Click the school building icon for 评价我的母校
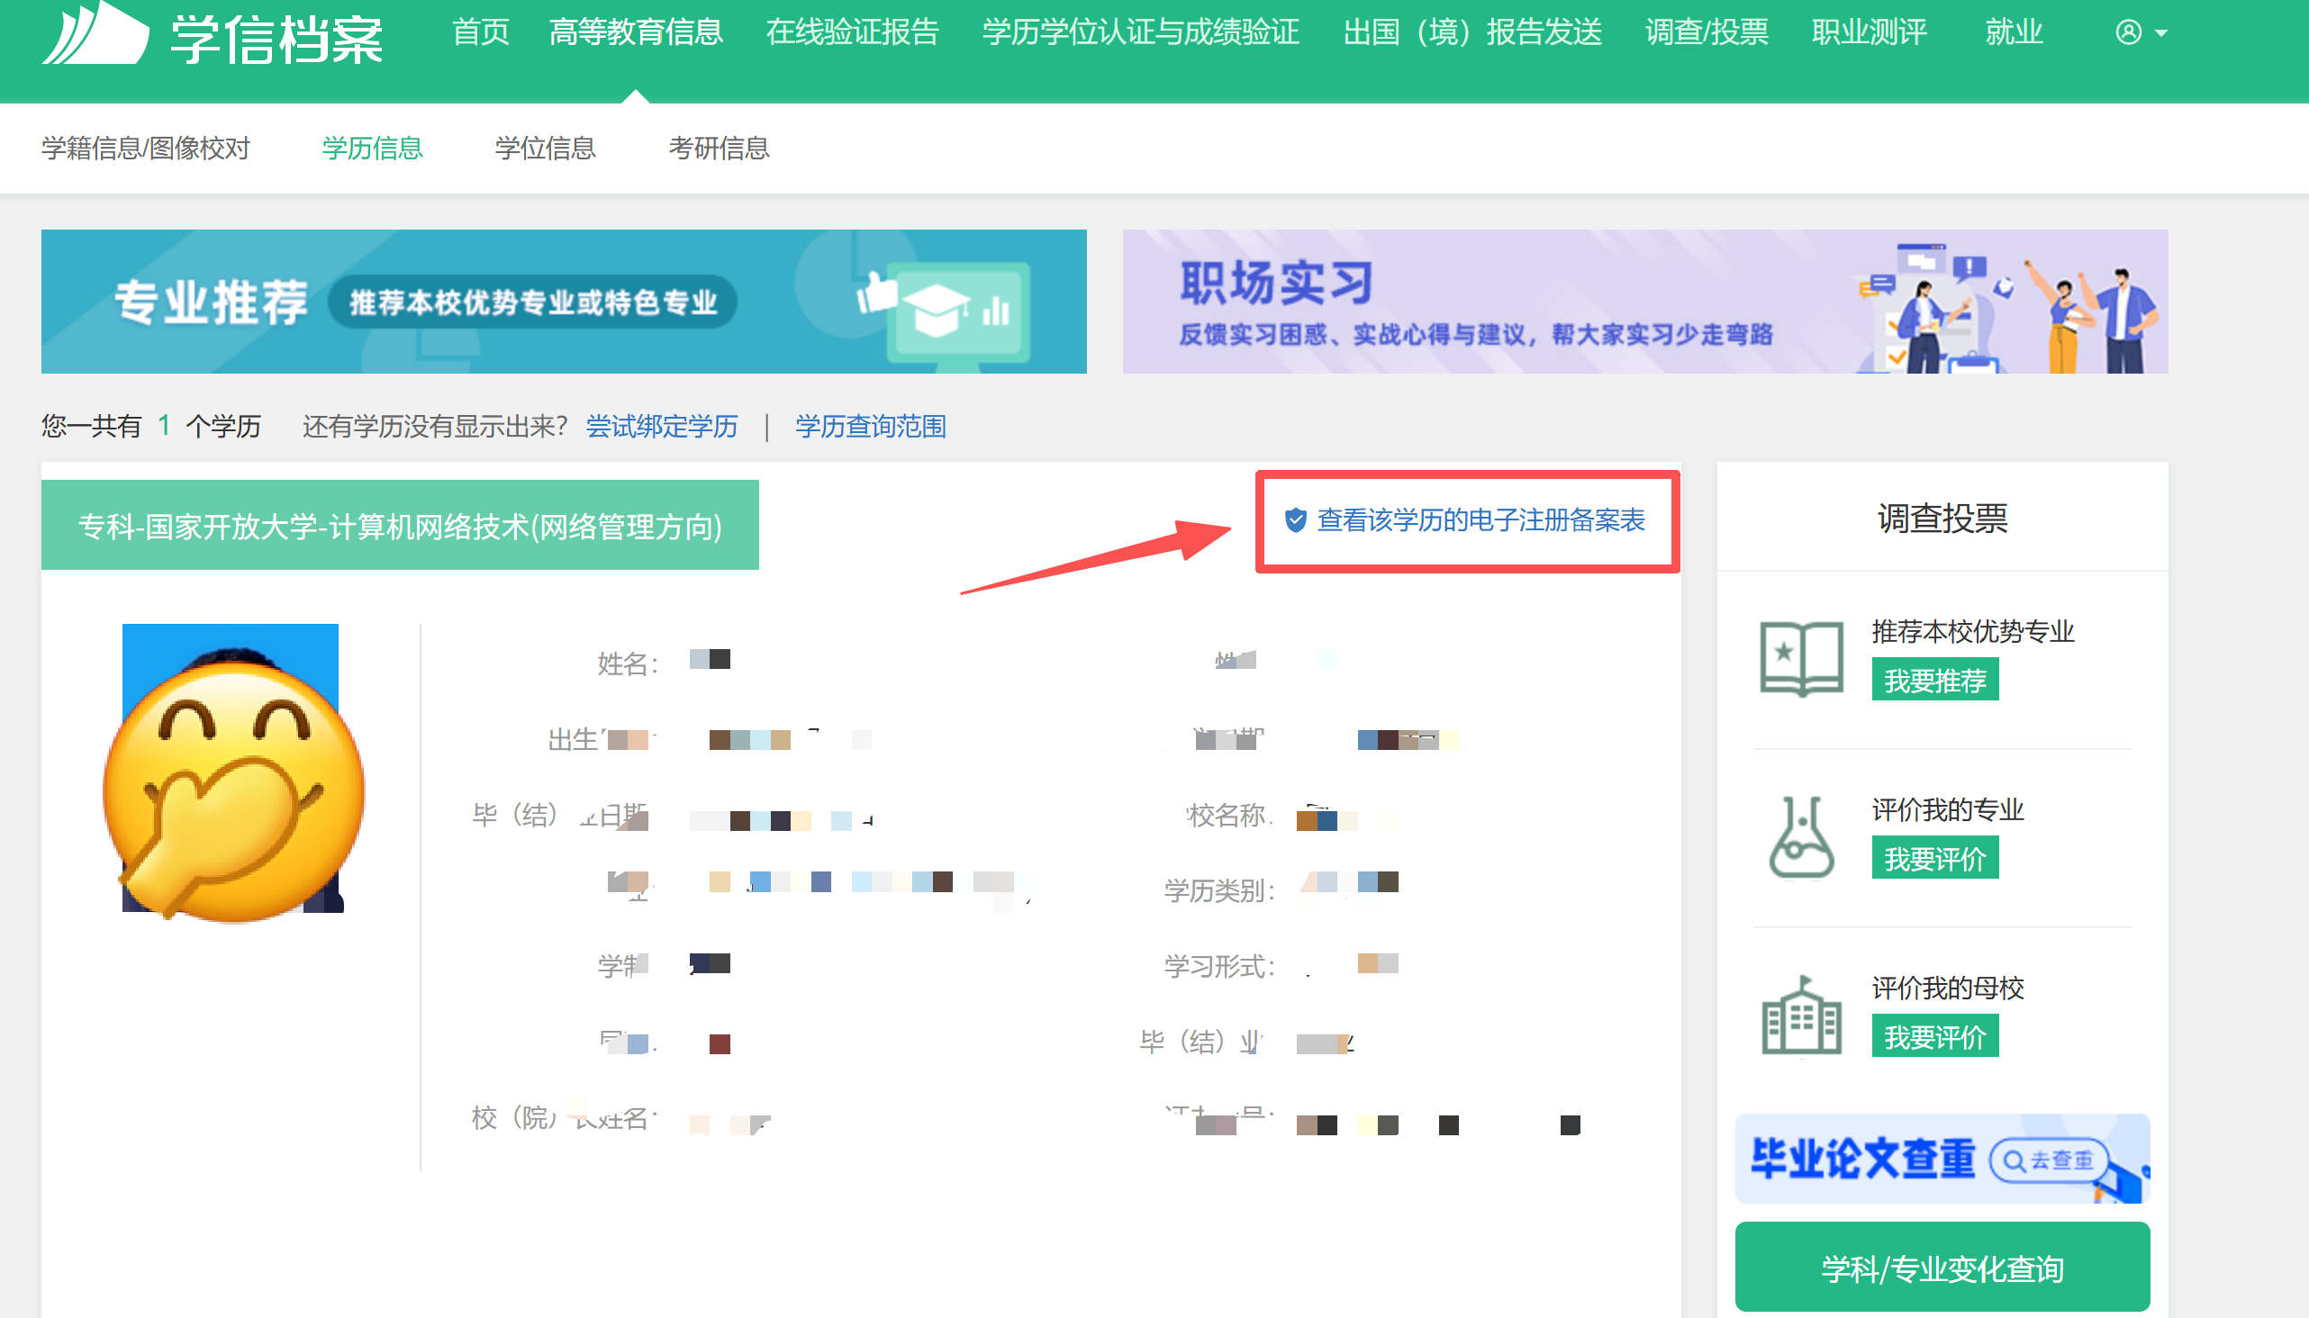2309x1318 pixels. click(x=1801, y=1015)
